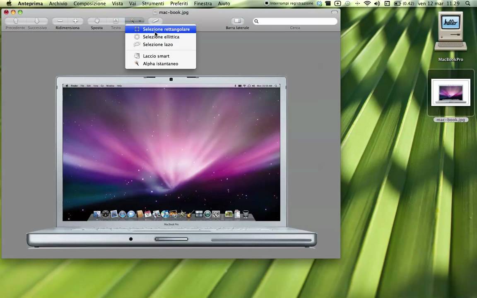Close the mac-book.jpg window
The height and width of the screenshot is (298, 477).
point(6,12)
